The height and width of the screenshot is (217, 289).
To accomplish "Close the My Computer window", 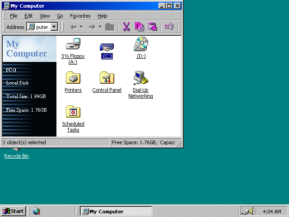I will tap(177, 6).
